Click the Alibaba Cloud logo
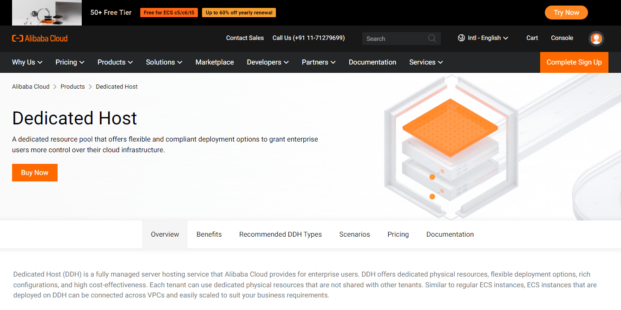The width and height of the screenshot is (621, 310). click(x=40, y=38)
